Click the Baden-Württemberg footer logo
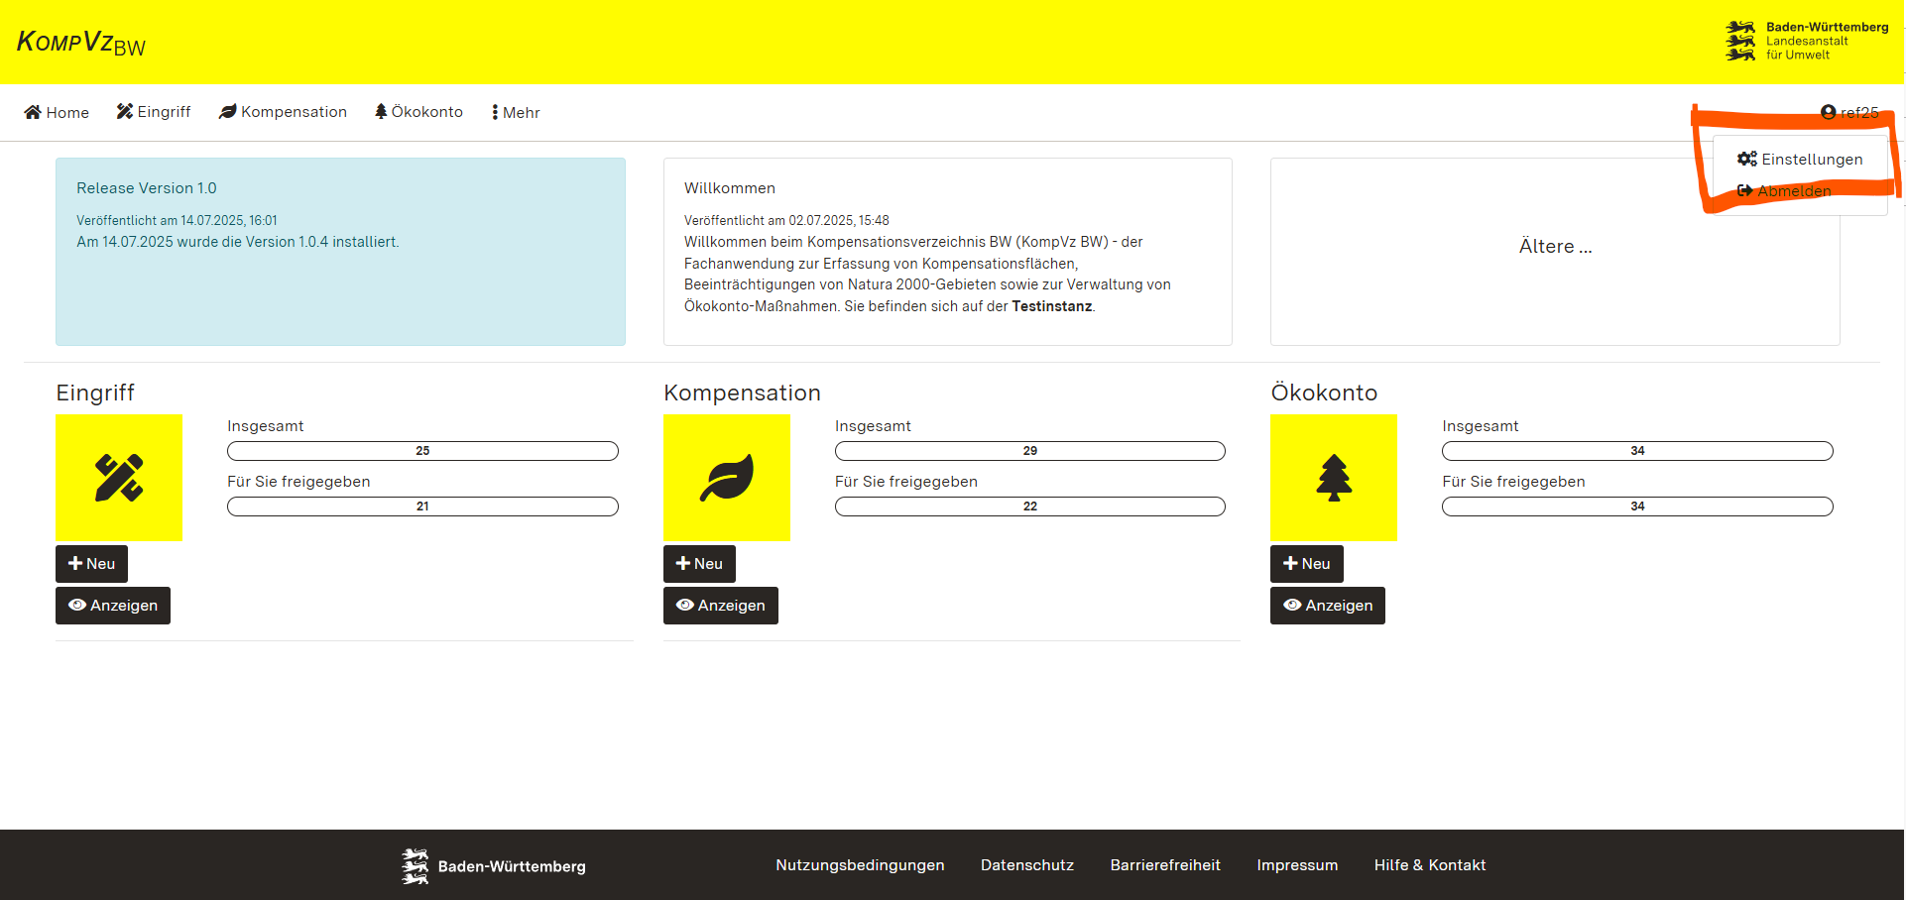 coord(494,865)
